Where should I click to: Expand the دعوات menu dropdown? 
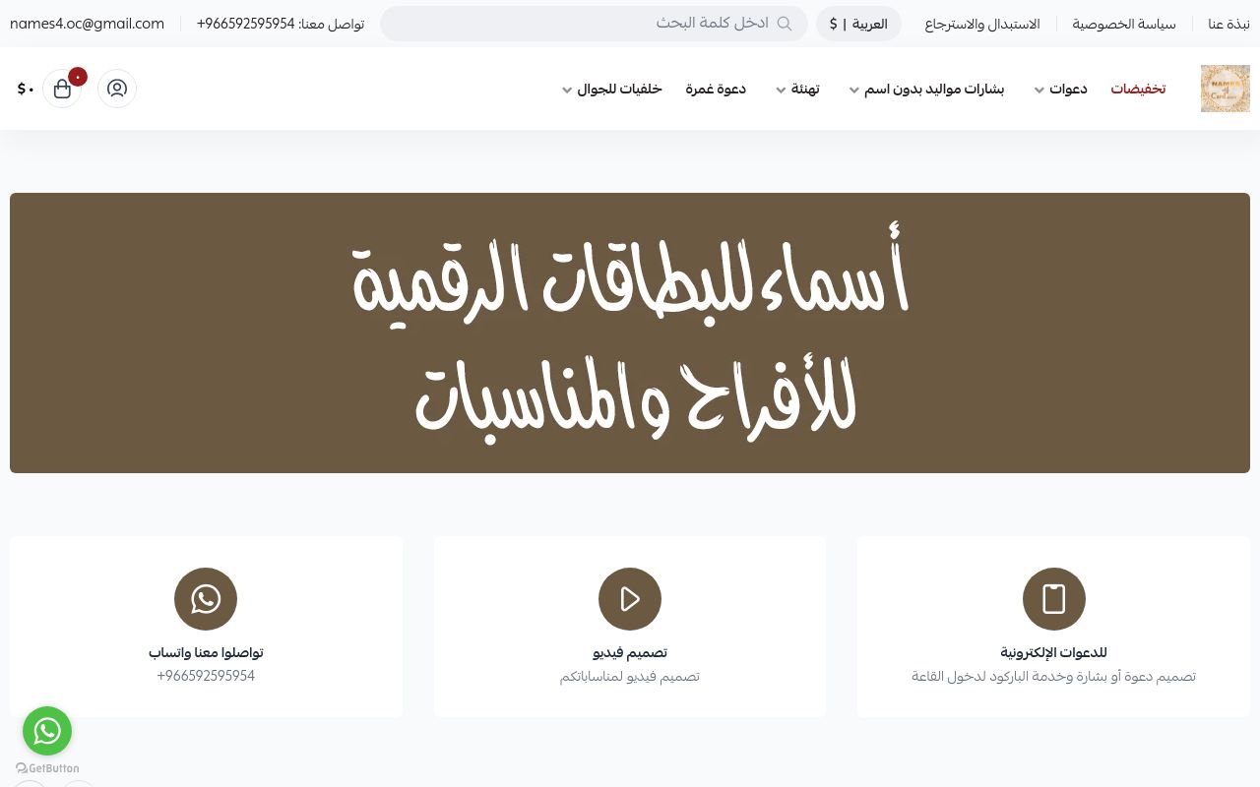[1061, 89]
